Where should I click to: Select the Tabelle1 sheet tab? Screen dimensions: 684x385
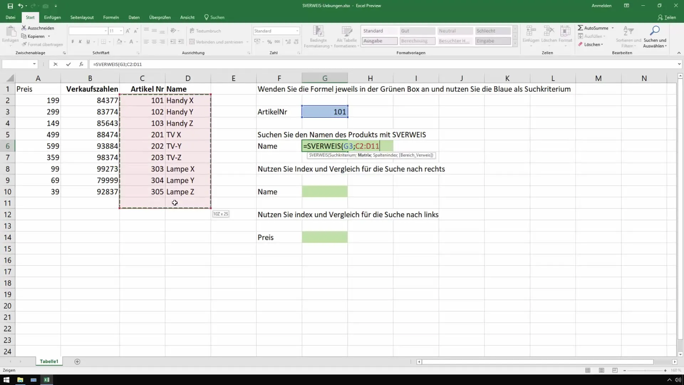pos(49,361)
